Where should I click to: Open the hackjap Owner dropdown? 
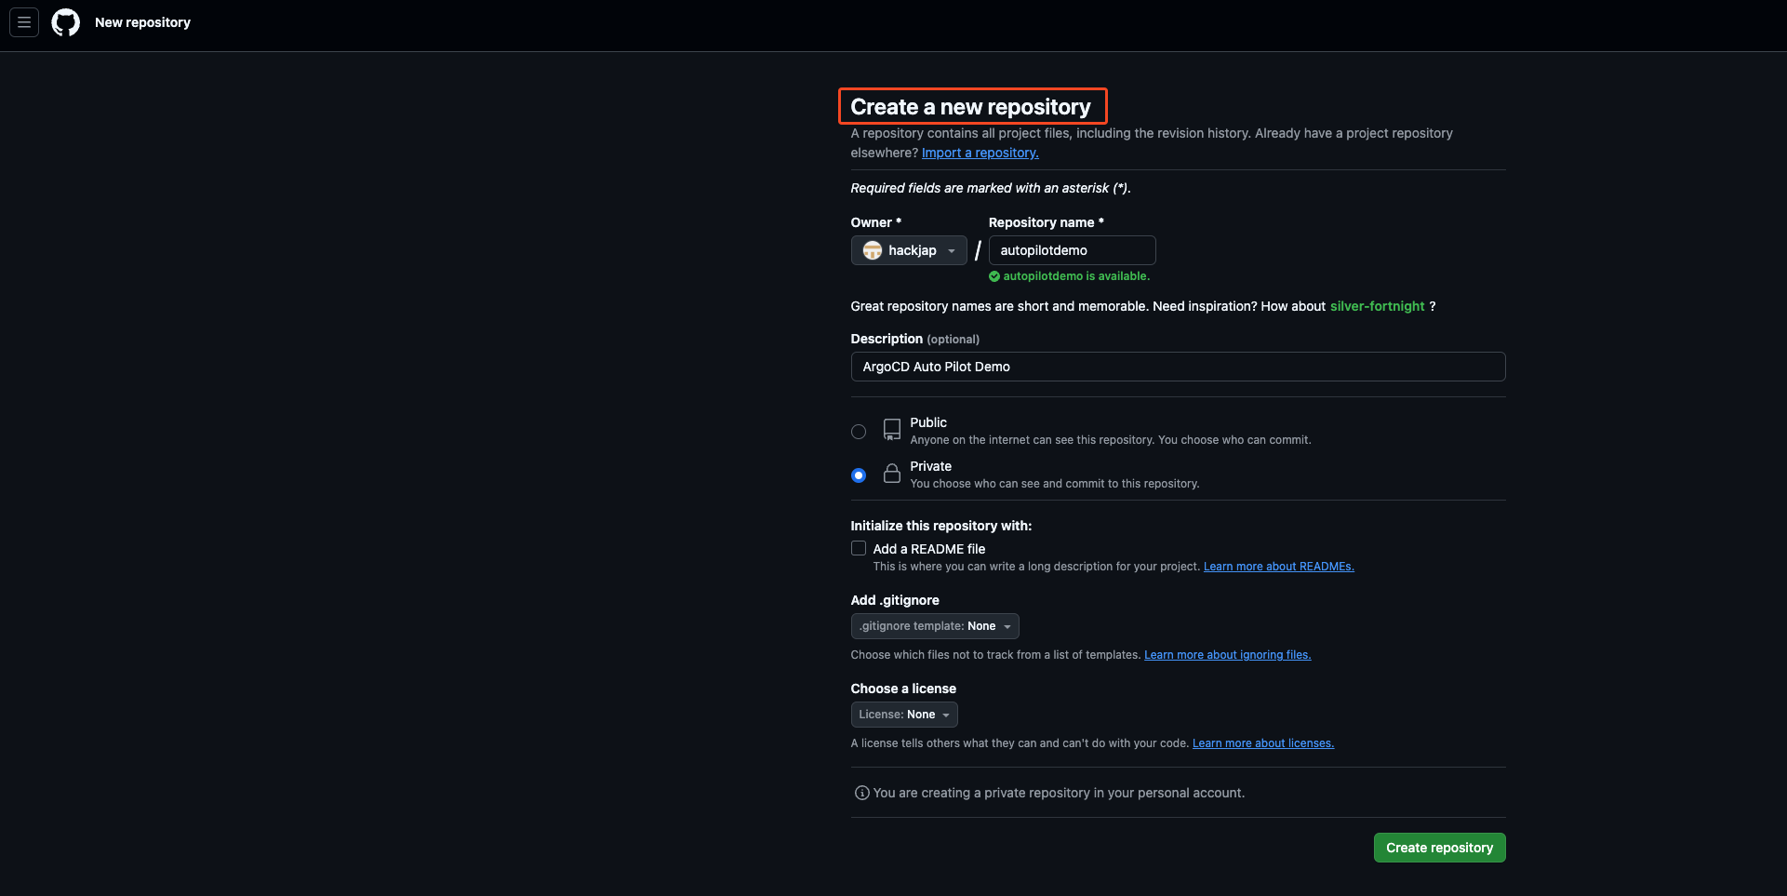click(909, 250)
